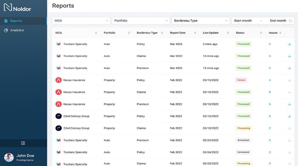Click Processed badge in 10 mins ago row
This screenshot has height=166, width=298.
pos(243,56)
